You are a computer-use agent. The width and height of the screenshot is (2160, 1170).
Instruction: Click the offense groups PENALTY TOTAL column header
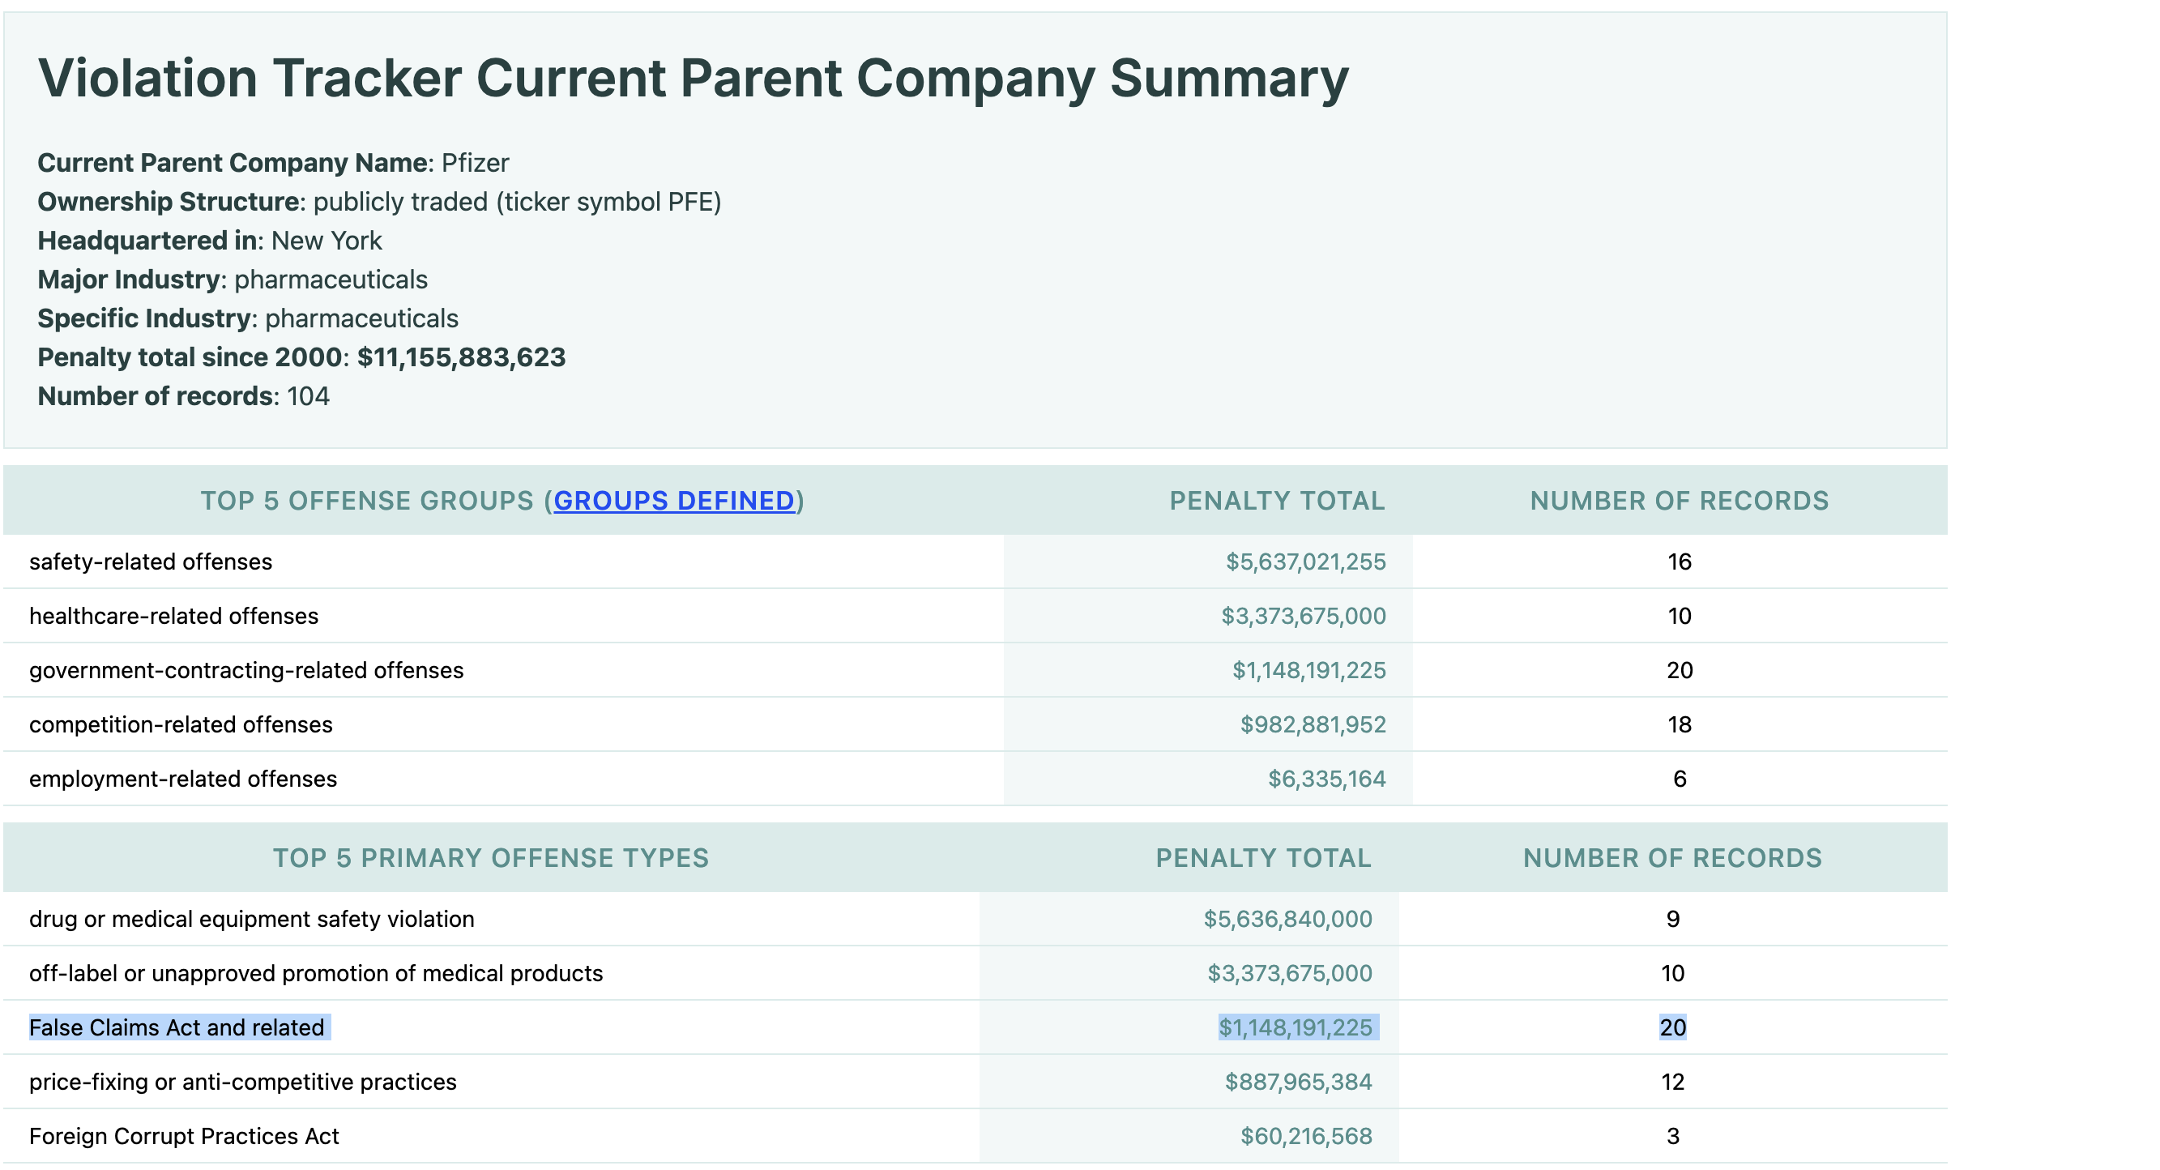click(1277, 501)
